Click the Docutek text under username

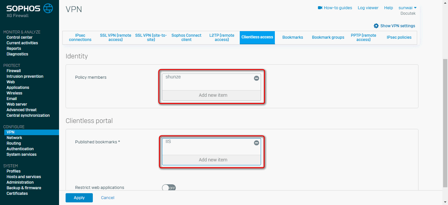click(408, 13)
